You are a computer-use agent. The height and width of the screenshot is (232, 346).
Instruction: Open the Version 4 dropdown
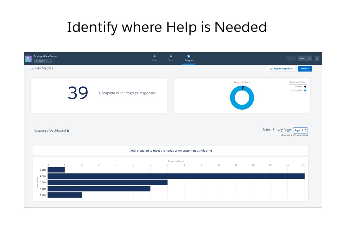[42, 61]
